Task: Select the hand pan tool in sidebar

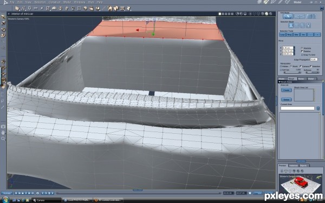Action: (x=3, y=133)
